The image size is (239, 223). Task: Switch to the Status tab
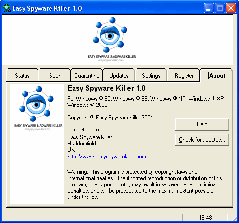point(22,76)
